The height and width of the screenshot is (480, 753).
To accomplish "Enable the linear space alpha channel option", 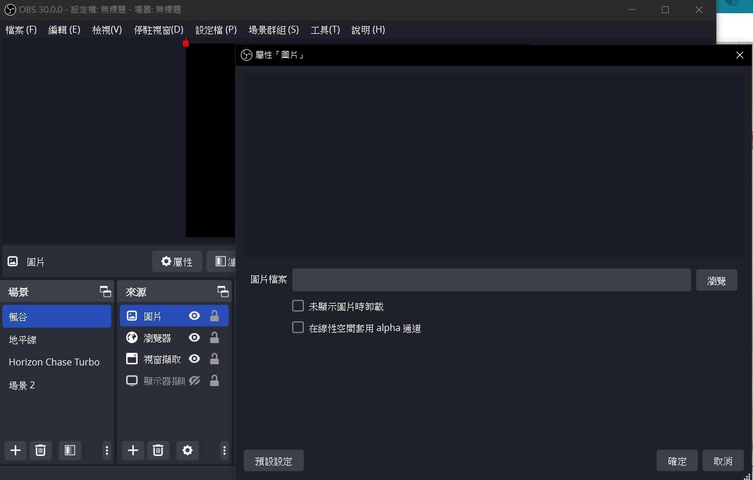I will point(298,327).
